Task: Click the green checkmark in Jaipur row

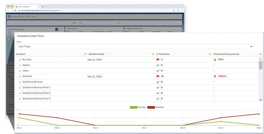Action: 158,71
